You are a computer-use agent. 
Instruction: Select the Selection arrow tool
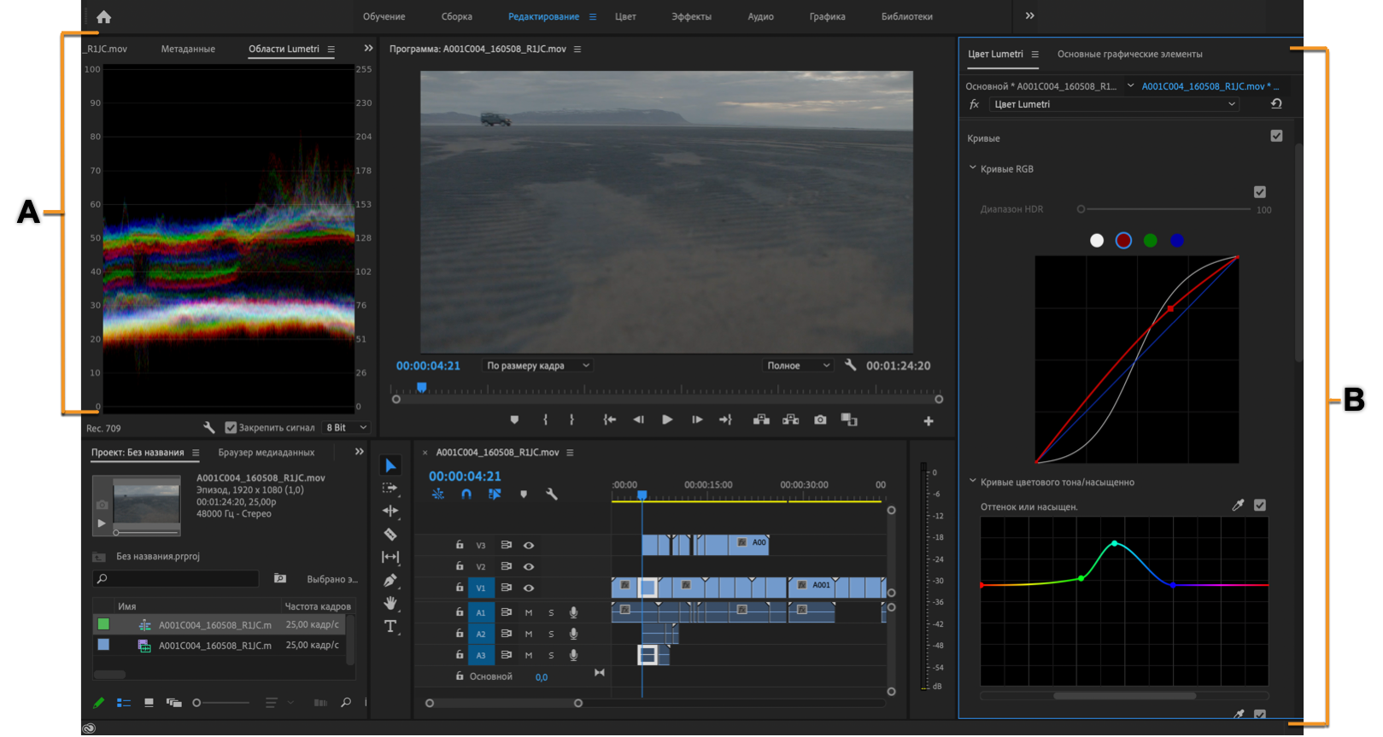[390, 465]
